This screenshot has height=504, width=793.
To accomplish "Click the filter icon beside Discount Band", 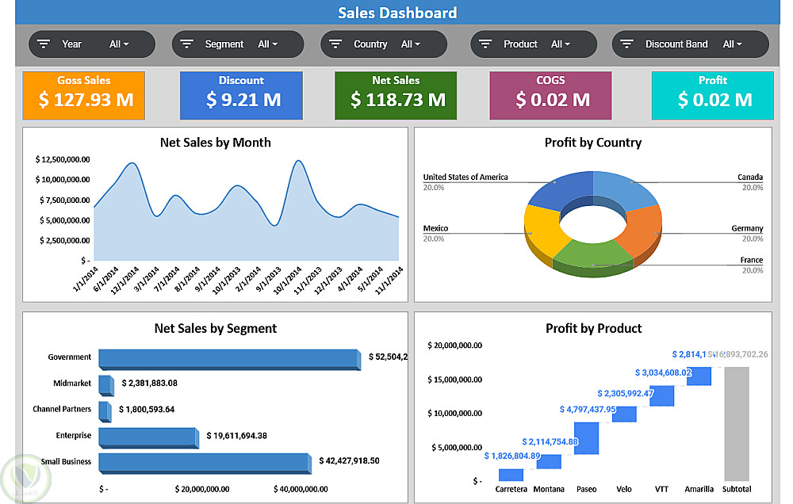I will 627,44.
